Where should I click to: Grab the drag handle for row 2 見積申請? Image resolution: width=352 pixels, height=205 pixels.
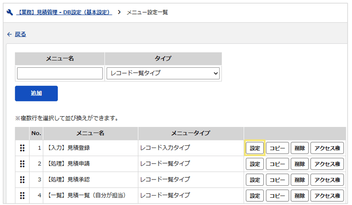22,164
